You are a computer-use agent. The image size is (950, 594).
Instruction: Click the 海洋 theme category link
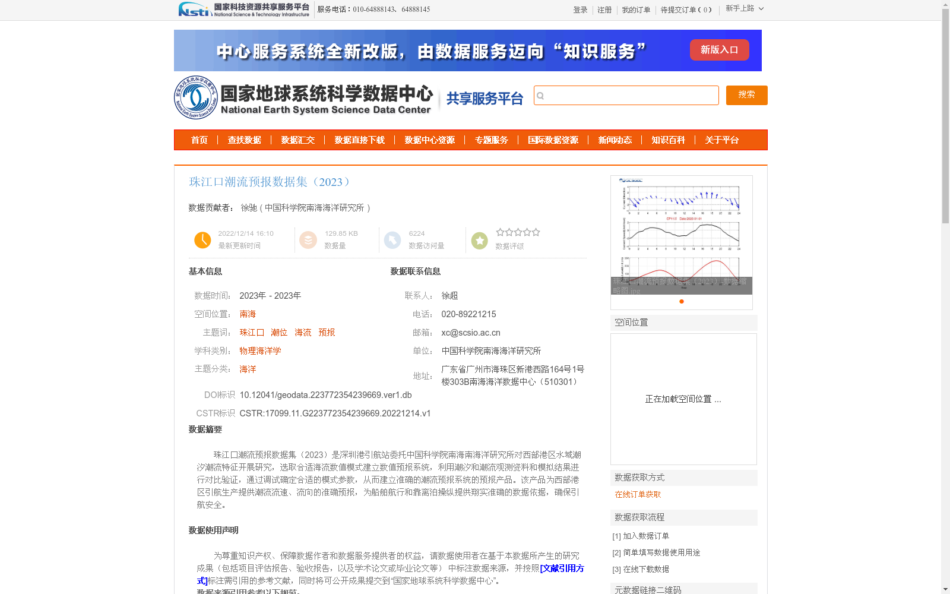248,369
